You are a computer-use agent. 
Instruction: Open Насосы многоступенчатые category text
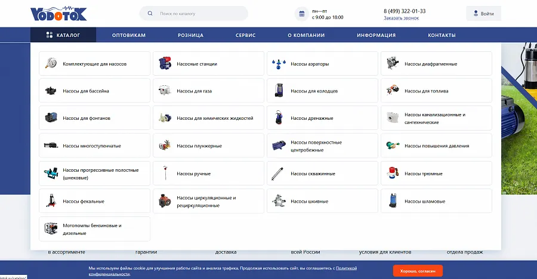(92, 146)
